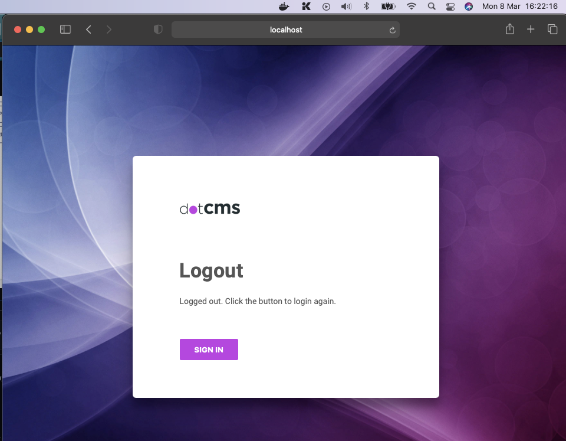
Task: Go back to the previous page
Action: (x=88, y=30)
